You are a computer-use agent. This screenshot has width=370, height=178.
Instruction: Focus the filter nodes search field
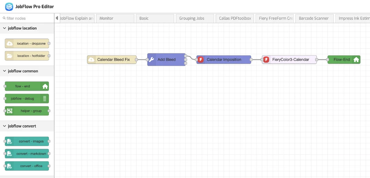[x=27, y=18]
